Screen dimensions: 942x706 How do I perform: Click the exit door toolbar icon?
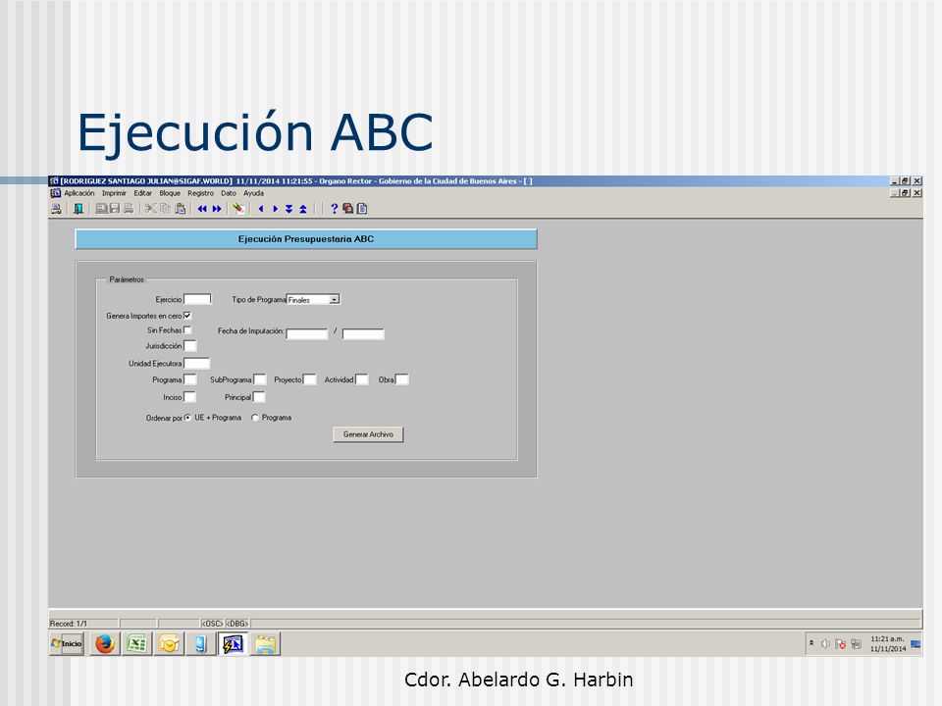pos(78,208)
